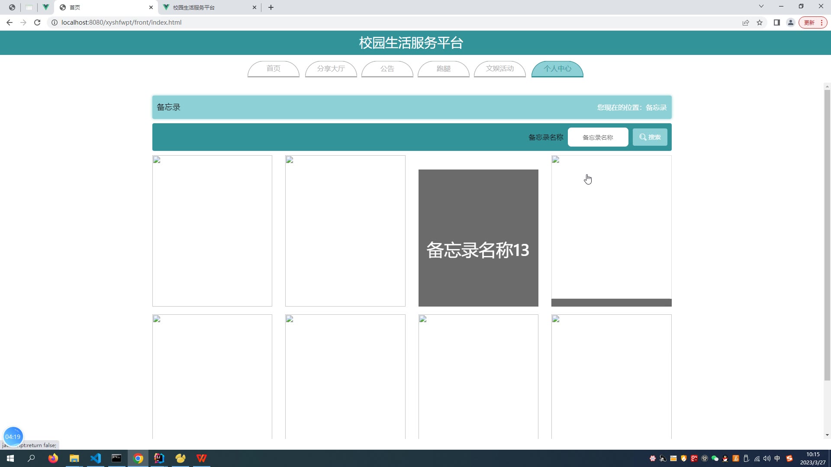
Task: Open the 跑腿 navigation tab
Action: coord(443,69)
